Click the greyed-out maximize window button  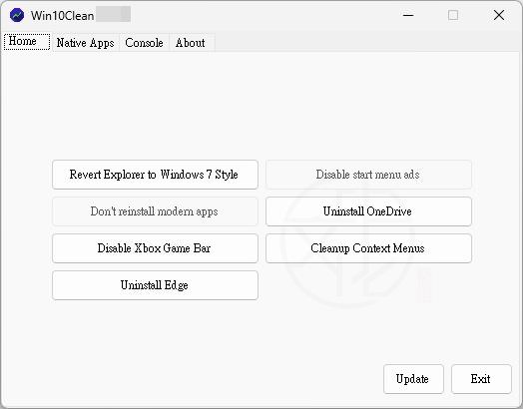click(453, 15)
